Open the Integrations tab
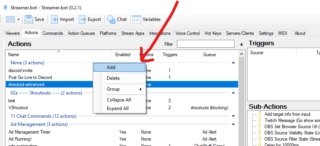This screenshot has width=320, height=146. tap(160, 33)
